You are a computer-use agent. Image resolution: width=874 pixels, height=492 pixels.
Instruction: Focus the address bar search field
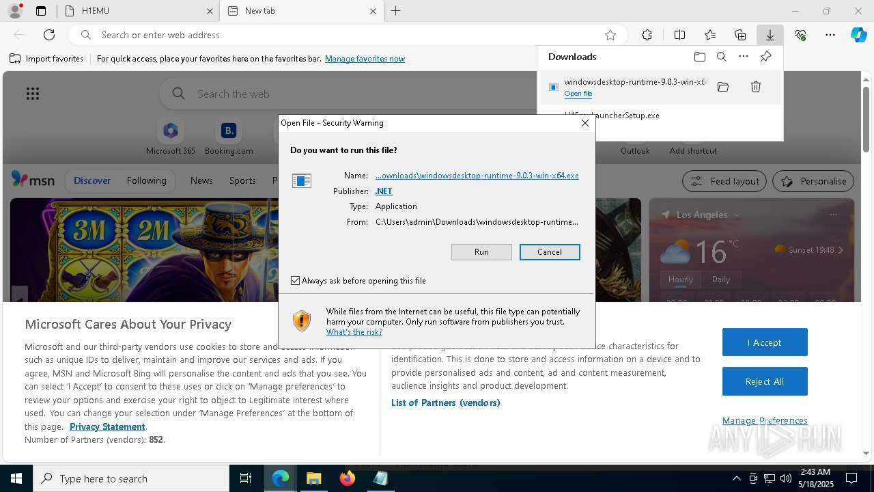click(348, 35)
